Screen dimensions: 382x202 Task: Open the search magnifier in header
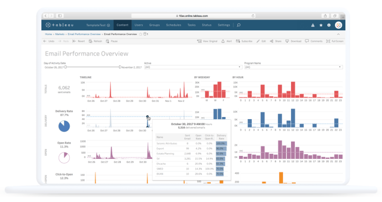(239, 25)
